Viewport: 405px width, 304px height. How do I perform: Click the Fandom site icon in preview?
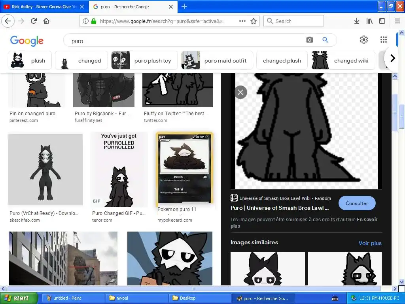(234, 198)
